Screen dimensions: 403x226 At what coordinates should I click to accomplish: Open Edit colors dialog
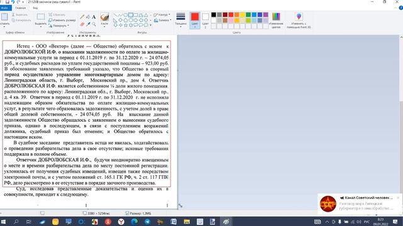point(276,21)
